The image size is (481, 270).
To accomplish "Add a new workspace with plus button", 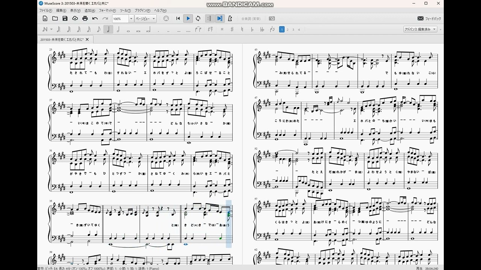I will click(440, 29).
